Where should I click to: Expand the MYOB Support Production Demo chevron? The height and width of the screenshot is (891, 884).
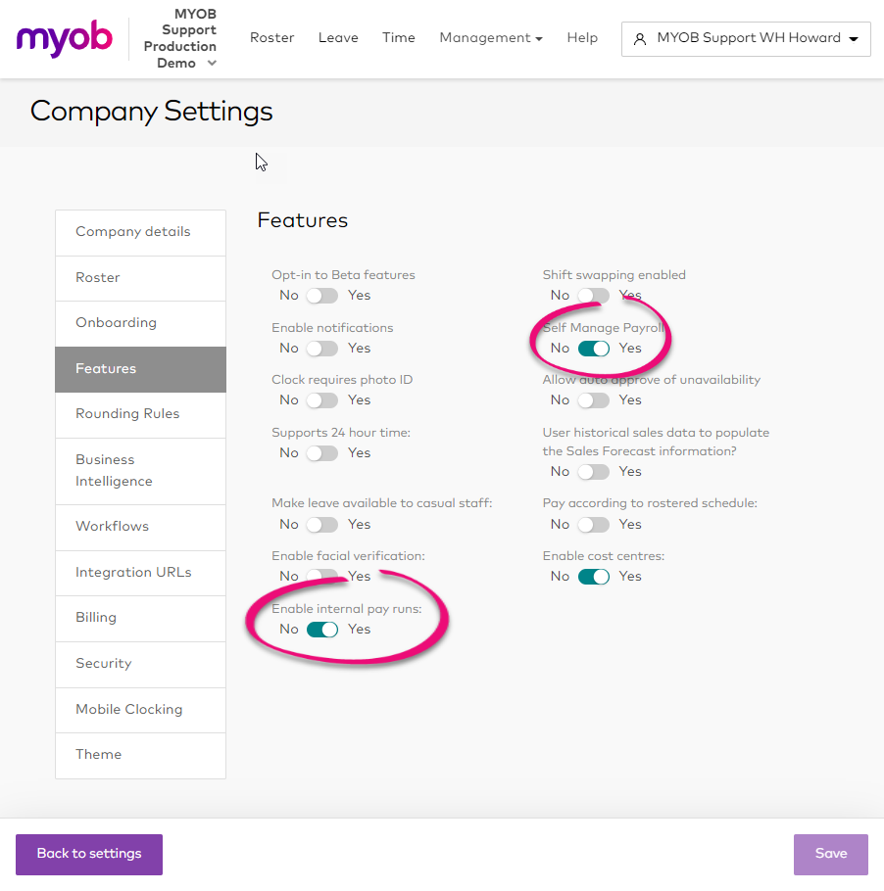click(x=212, y=63)
